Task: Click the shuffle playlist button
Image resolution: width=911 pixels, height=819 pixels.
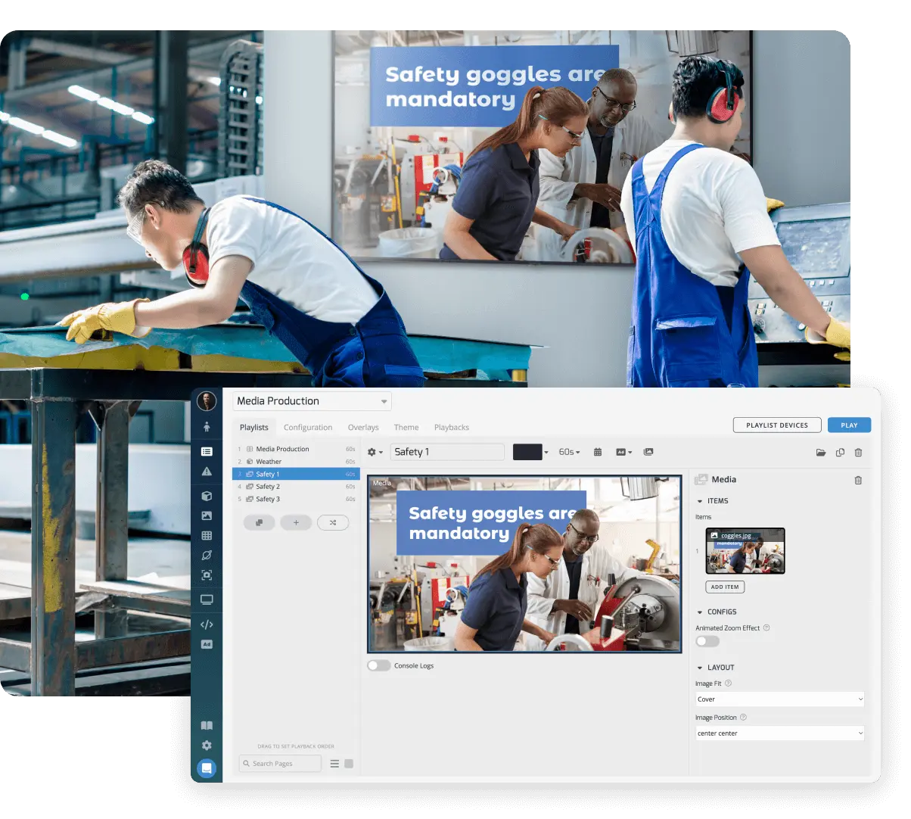Action: [x=333, y=522]
